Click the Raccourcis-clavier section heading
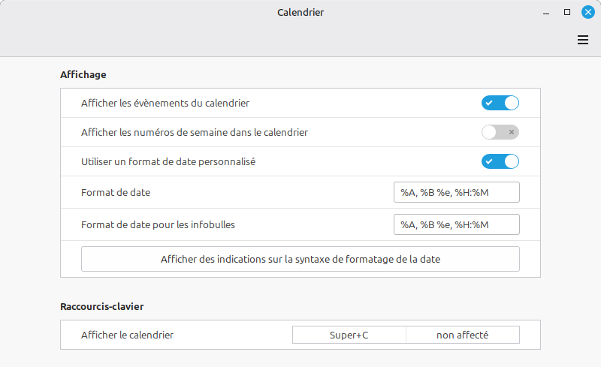601x367 pixels. point(102,306)
